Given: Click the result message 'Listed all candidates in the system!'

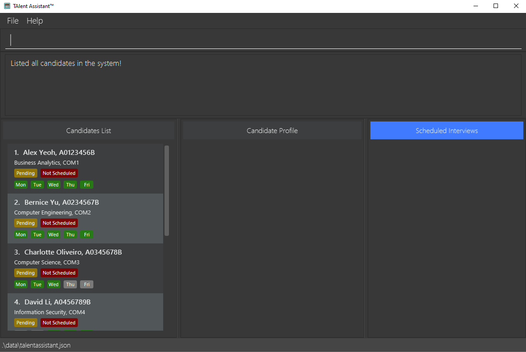Looking at the screenshot, I should pos(66,63).
